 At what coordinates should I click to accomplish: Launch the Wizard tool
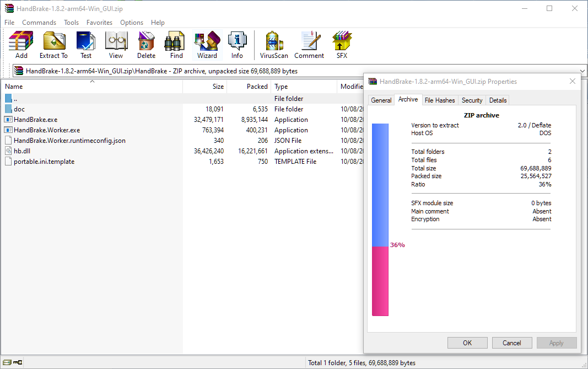pos(207,45)
